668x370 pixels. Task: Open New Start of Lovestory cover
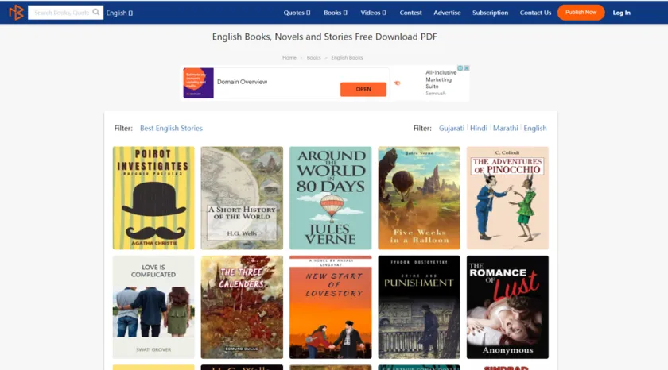[331, 307]
